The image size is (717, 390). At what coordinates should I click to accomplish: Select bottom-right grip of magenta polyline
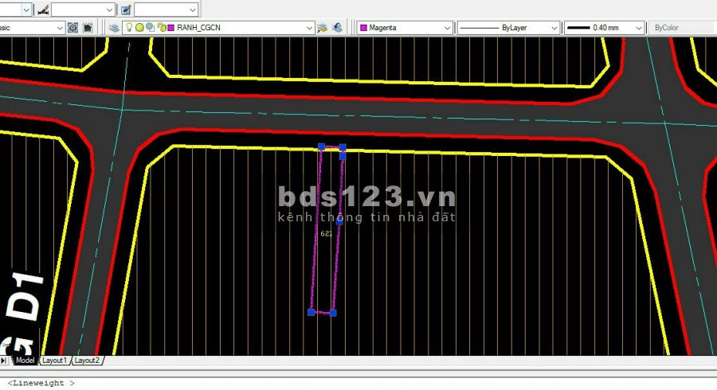[333, 313]
